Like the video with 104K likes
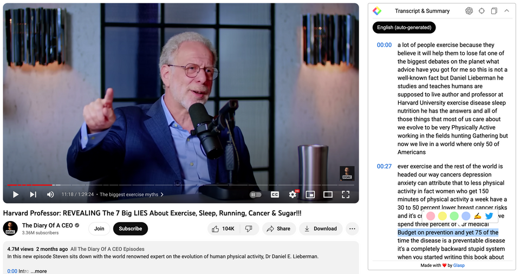This screenshot has width=520, height=274. coord(223,229)
